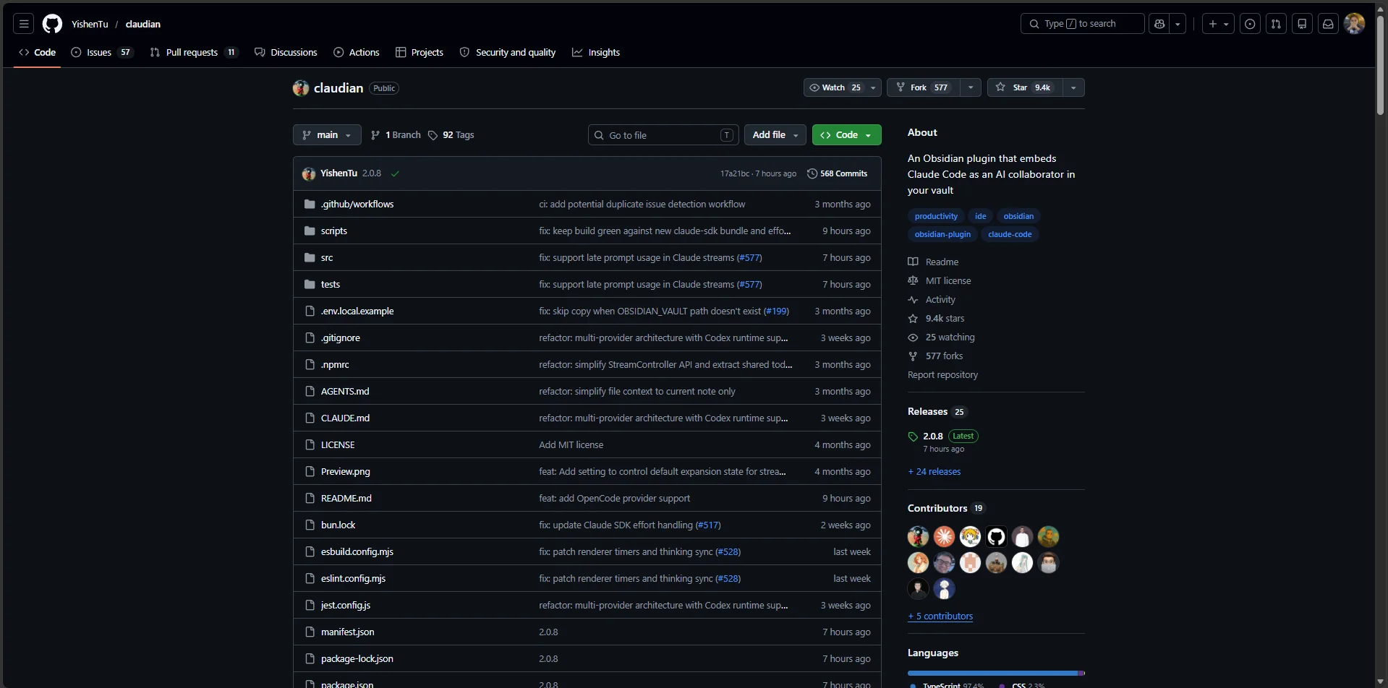Open the issues icon in top header
The height and width of the screenshot is (688, 1388).
pos(1250,24)
